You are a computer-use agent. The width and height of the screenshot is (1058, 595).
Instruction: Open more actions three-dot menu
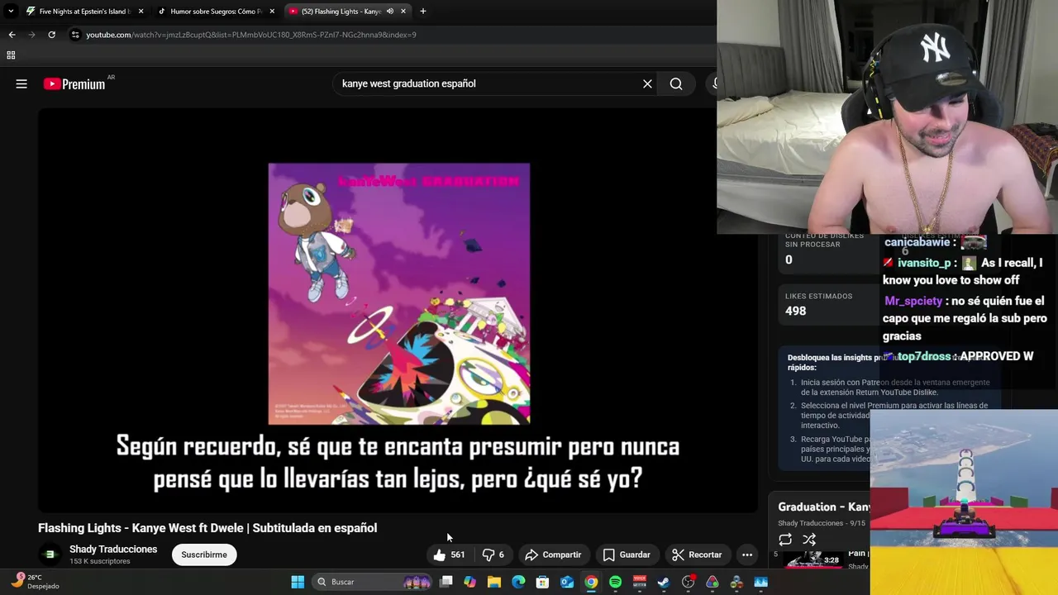pos(747,555)
